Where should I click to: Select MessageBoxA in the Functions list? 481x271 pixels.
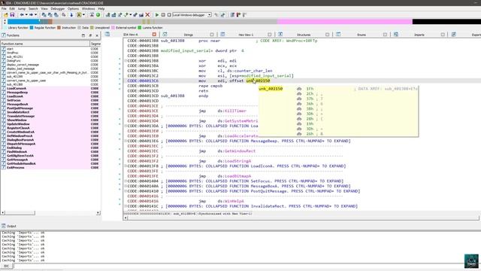[x=17, y=104]
